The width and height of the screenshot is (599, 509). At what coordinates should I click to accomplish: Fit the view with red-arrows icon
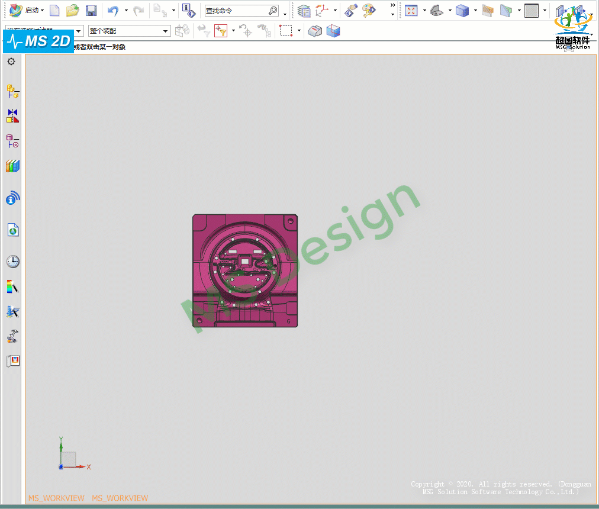[x=411, y=10]
